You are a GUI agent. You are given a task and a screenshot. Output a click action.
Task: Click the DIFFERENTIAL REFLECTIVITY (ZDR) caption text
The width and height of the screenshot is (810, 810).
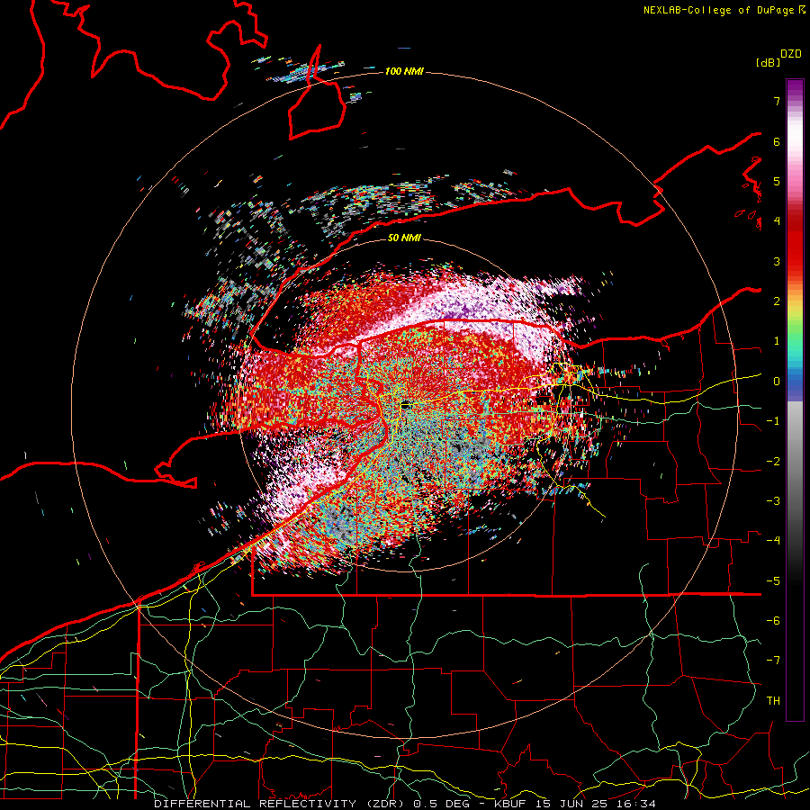[x=281, y=804]
